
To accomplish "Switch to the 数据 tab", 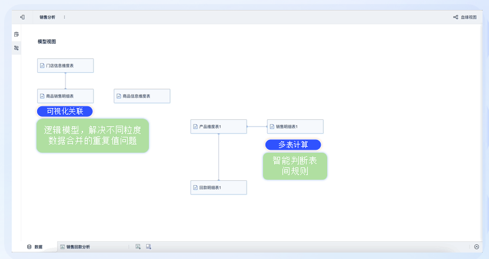I will 35,247.
